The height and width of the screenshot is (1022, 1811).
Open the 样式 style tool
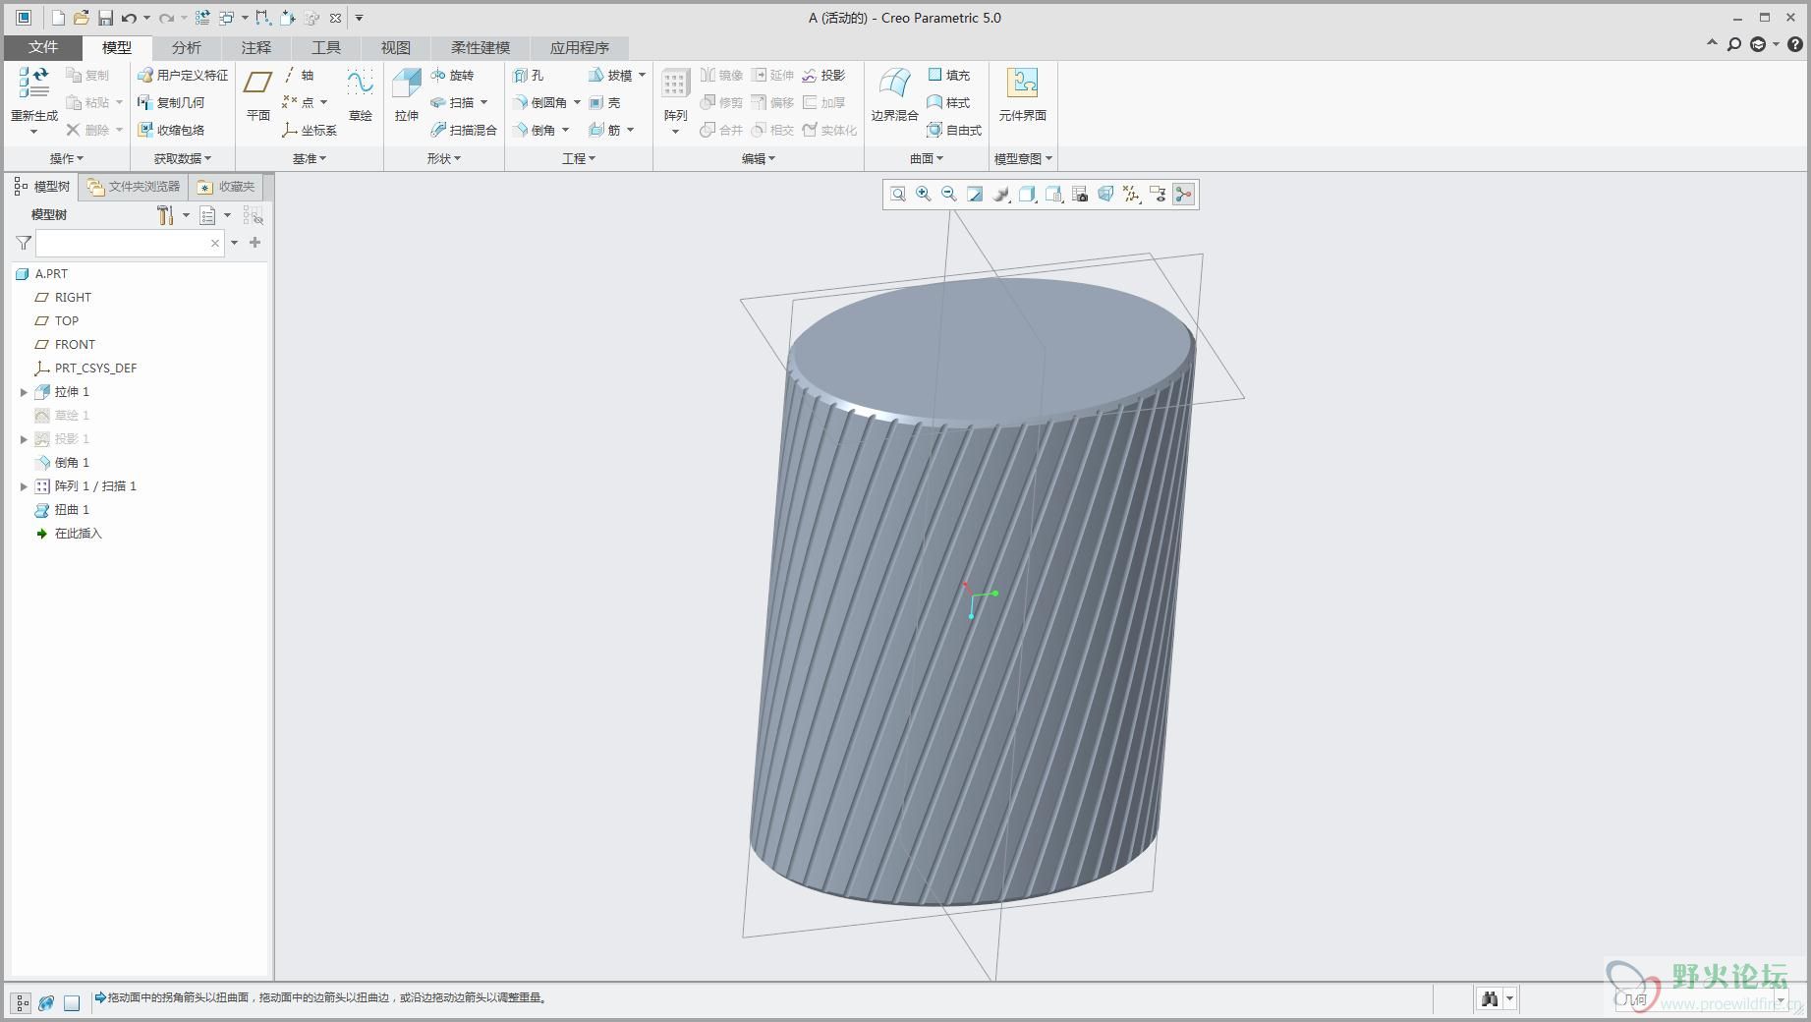point(949,102)
